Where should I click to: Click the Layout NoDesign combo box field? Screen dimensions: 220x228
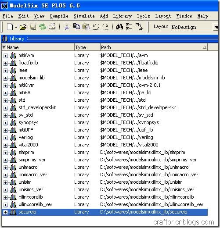(x=191, y=27)
